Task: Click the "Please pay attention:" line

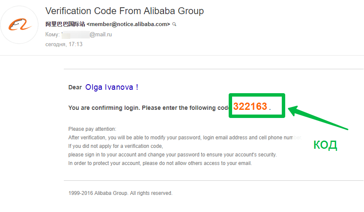Action: 92,129
